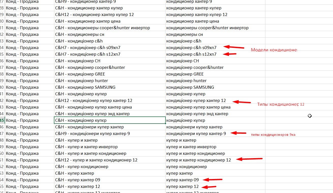
Task: Select cell 'C&H - кондиціонер купер хантер цена'
Action: 110,107
